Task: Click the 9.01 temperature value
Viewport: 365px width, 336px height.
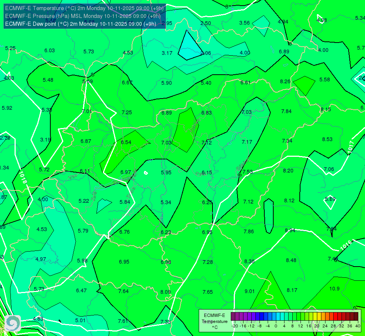Action: tap(249, 291)
